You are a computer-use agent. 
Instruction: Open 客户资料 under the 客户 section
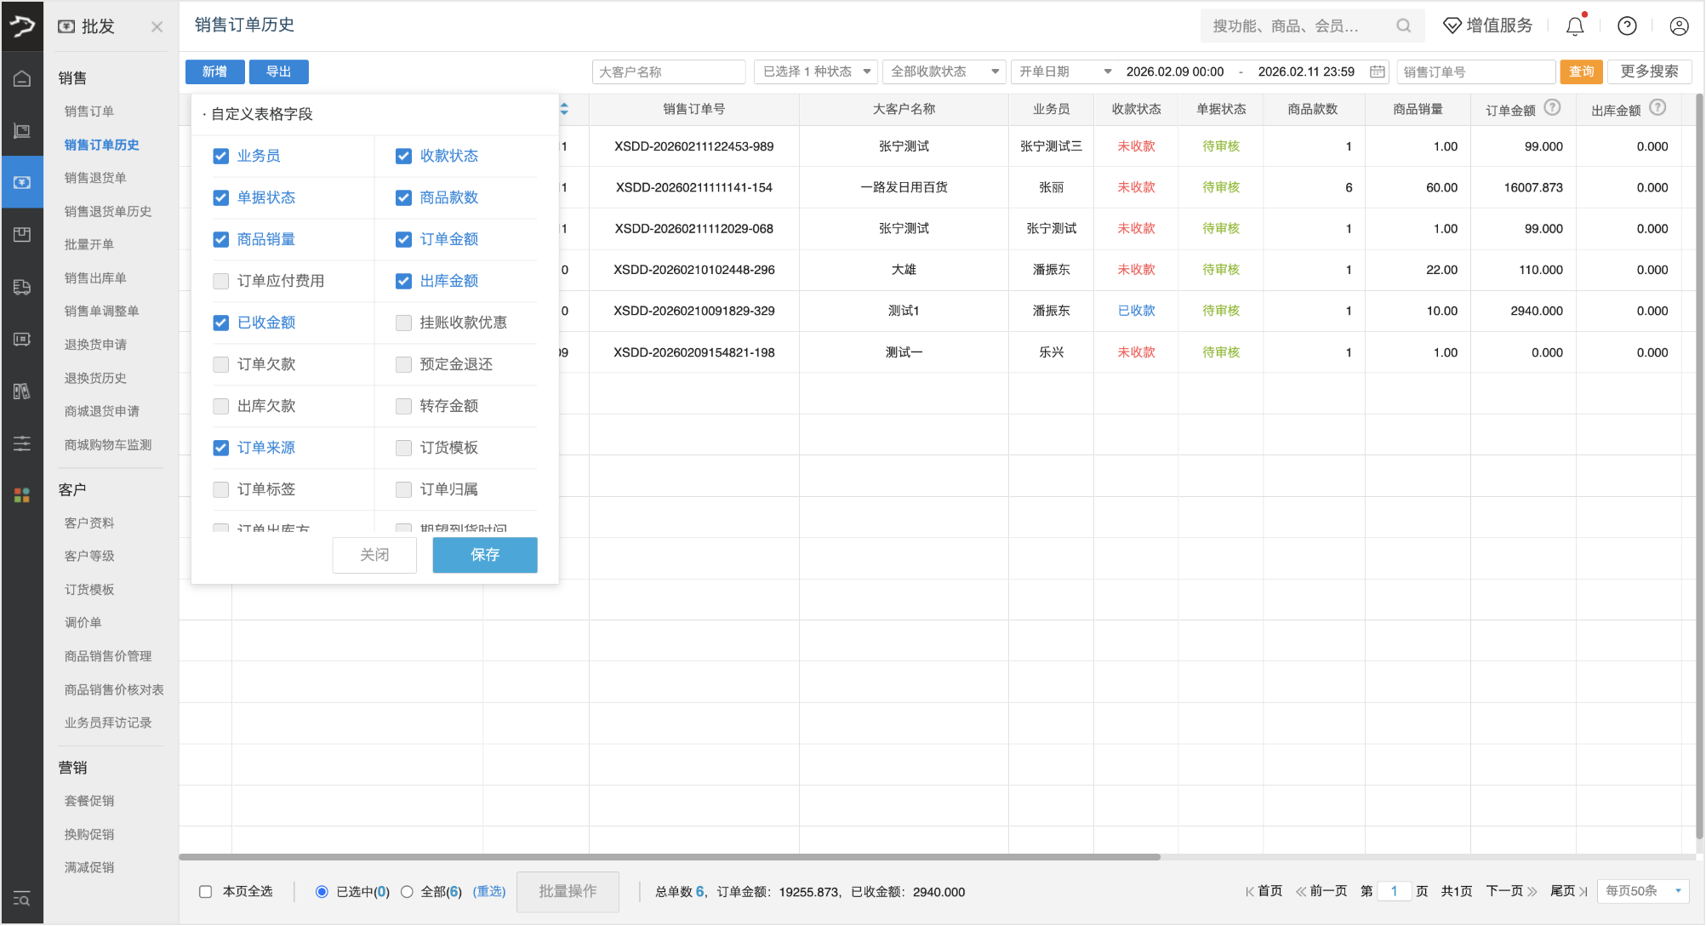click(89, 522)
